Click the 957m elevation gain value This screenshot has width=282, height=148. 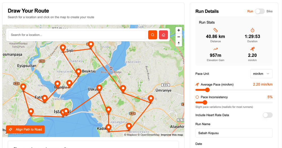(215, 55)
